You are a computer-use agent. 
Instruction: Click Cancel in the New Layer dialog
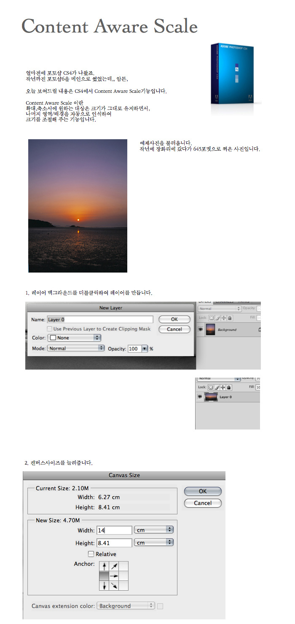point(174,329)
